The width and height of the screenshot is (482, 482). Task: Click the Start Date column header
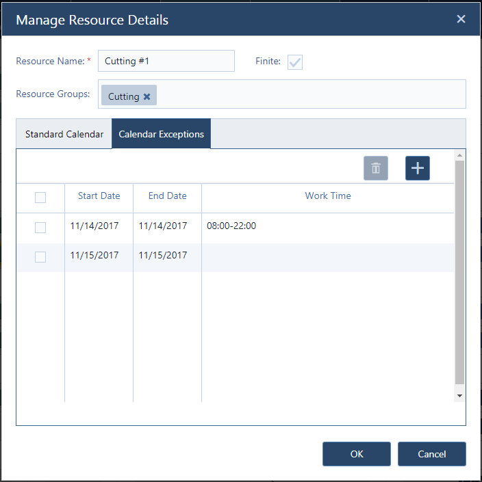click(x=99, y=196)
